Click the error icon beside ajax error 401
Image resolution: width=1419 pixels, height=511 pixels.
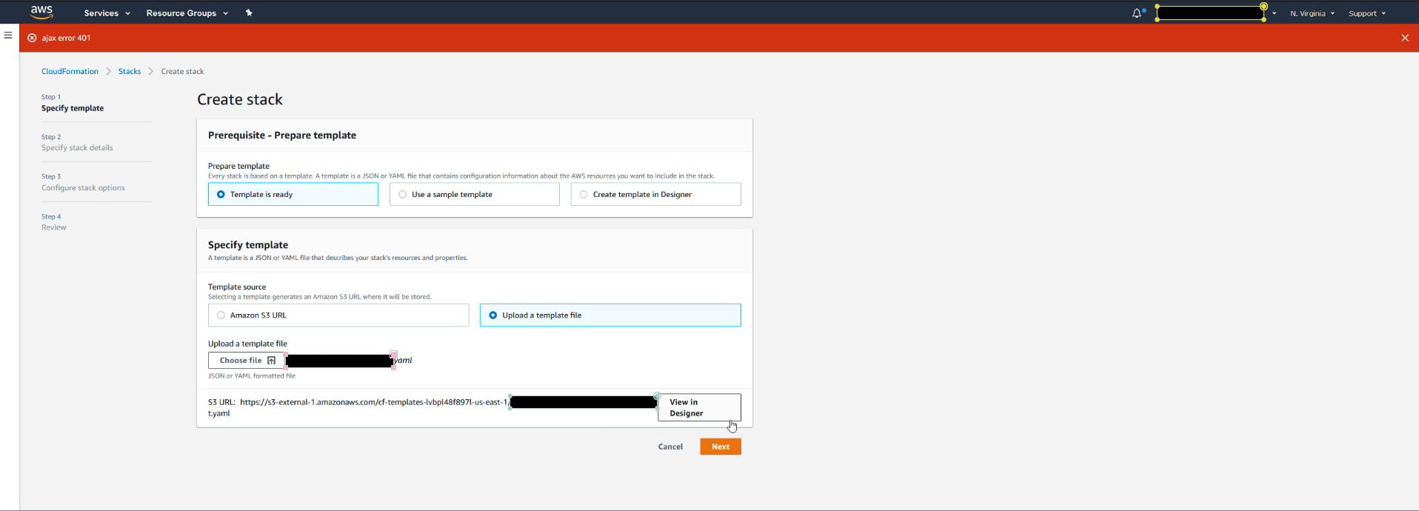[x=32, y=38]
